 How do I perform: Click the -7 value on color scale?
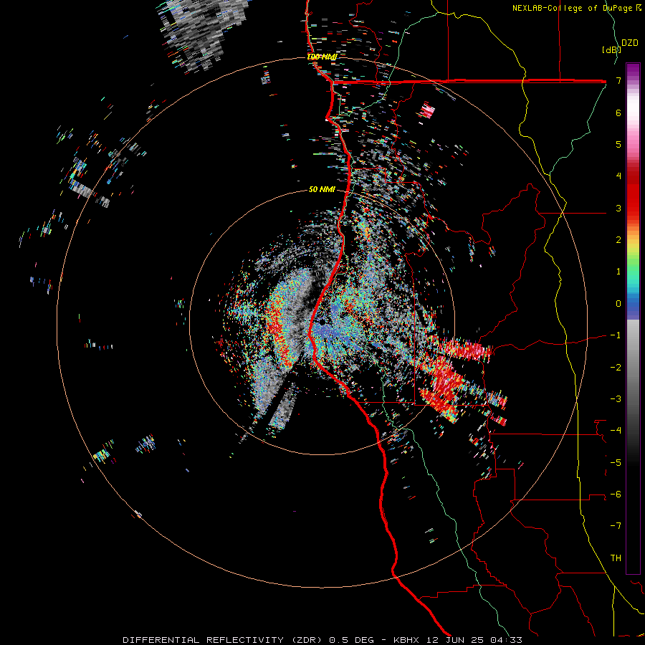[616, 526]
